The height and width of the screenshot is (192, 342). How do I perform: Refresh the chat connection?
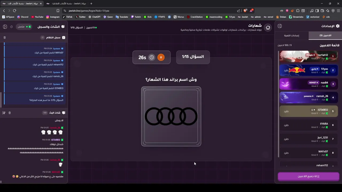(x=11, y=27)
